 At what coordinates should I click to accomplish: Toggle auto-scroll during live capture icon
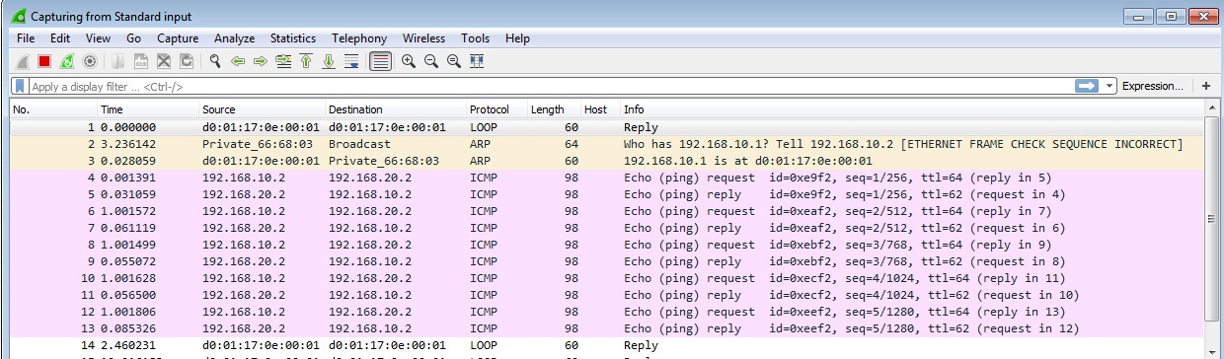[x=351, y=61]
